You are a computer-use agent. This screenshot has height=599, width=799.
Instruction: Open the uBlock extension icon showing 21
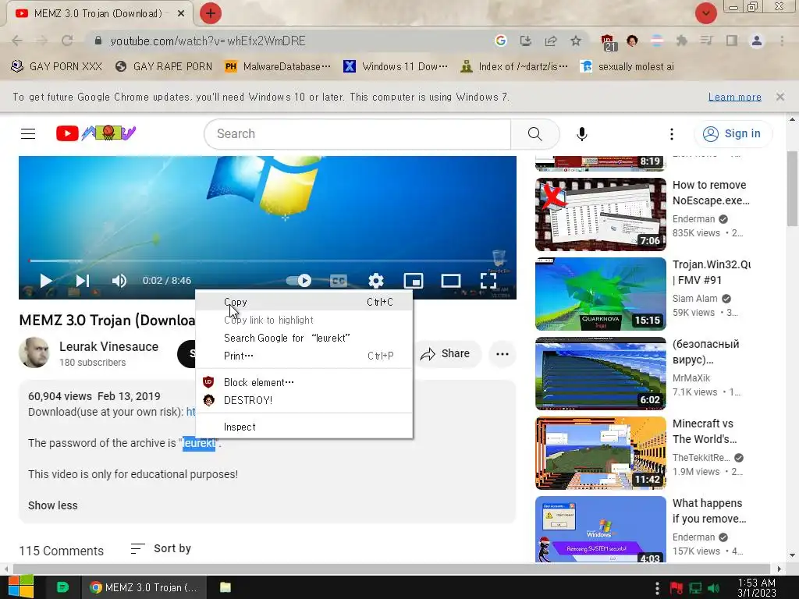[x=609, y=42]
